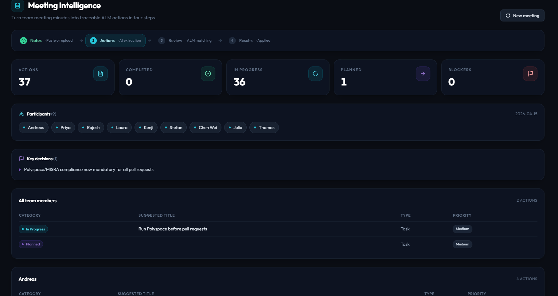Click the Polyspace/MISRA compliance key decision text
The image size is (558, 296).
[x=89, y=169]
